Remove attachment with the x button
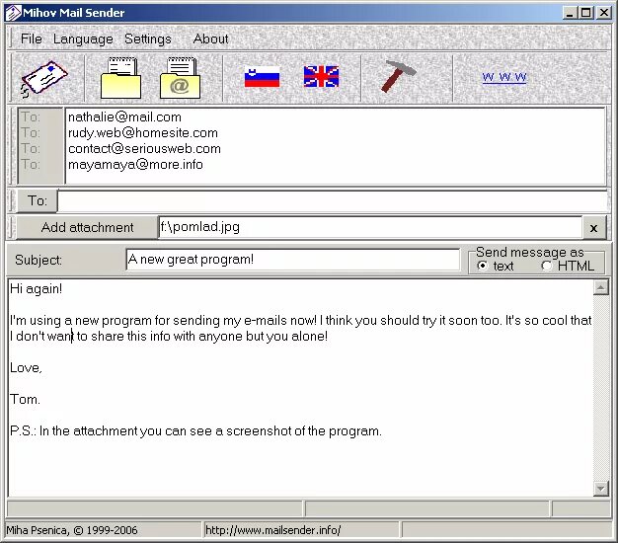This screenshot has width=618, height=543. (593, 227)
